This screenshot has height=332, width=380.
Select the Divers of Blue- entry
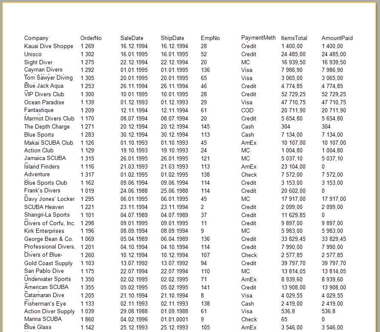43,255
